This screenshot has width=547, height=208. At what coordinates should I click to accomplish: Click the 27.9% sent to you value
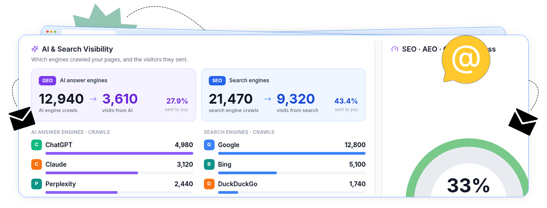[177, 101]
